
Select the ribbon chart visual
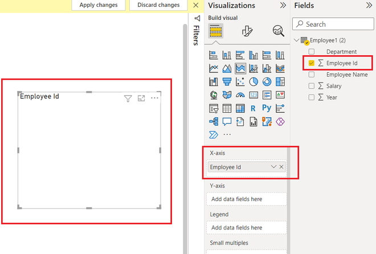click(280, 68)
